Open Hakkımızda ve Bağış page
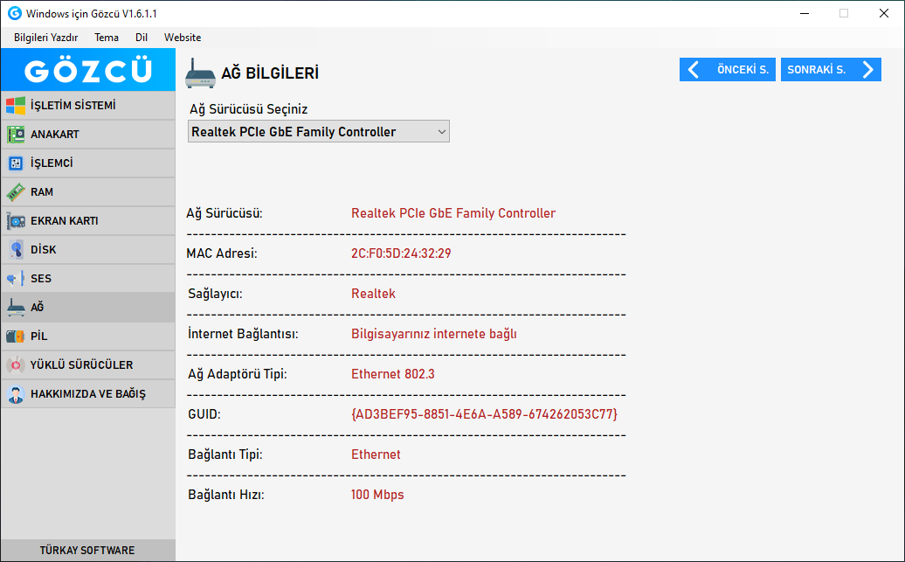Viewport: 905px width, 562px height. [x=88, y=394]
